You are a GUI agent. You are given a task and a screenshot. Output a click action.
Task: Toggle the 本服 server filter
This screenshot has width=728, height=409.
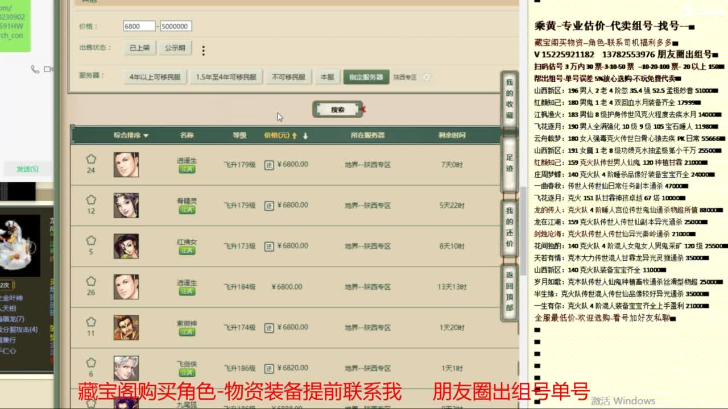coord(327,77)
